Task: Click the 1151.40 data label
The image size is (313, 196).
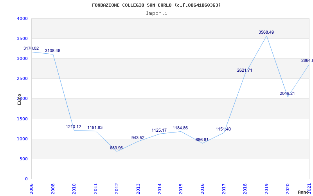Action: pos(223,129)
